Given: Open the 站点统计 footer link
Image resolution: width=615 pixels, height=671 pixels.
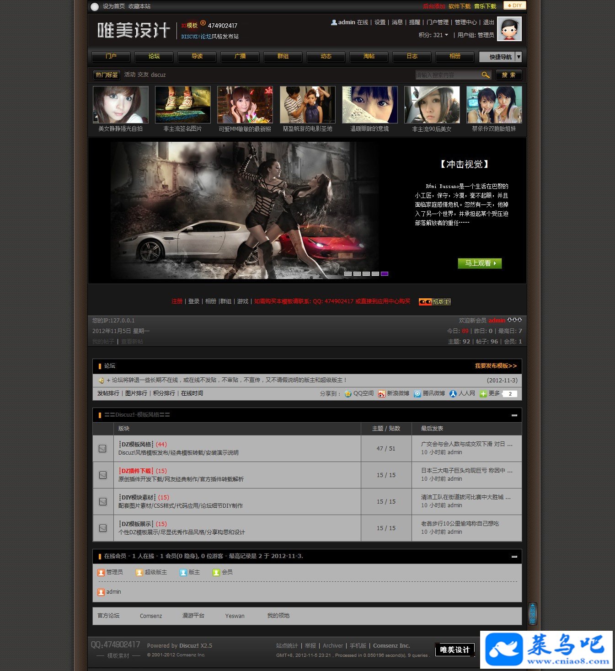Looking at the screenshot, I should (x=287, y=646).
